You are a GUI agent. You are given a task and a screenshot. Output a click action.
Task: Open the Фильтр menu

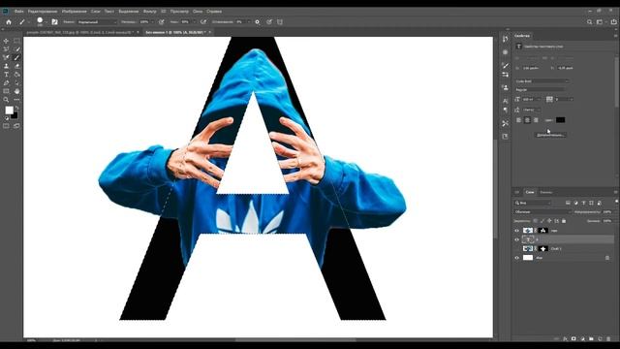click(150, 12)
